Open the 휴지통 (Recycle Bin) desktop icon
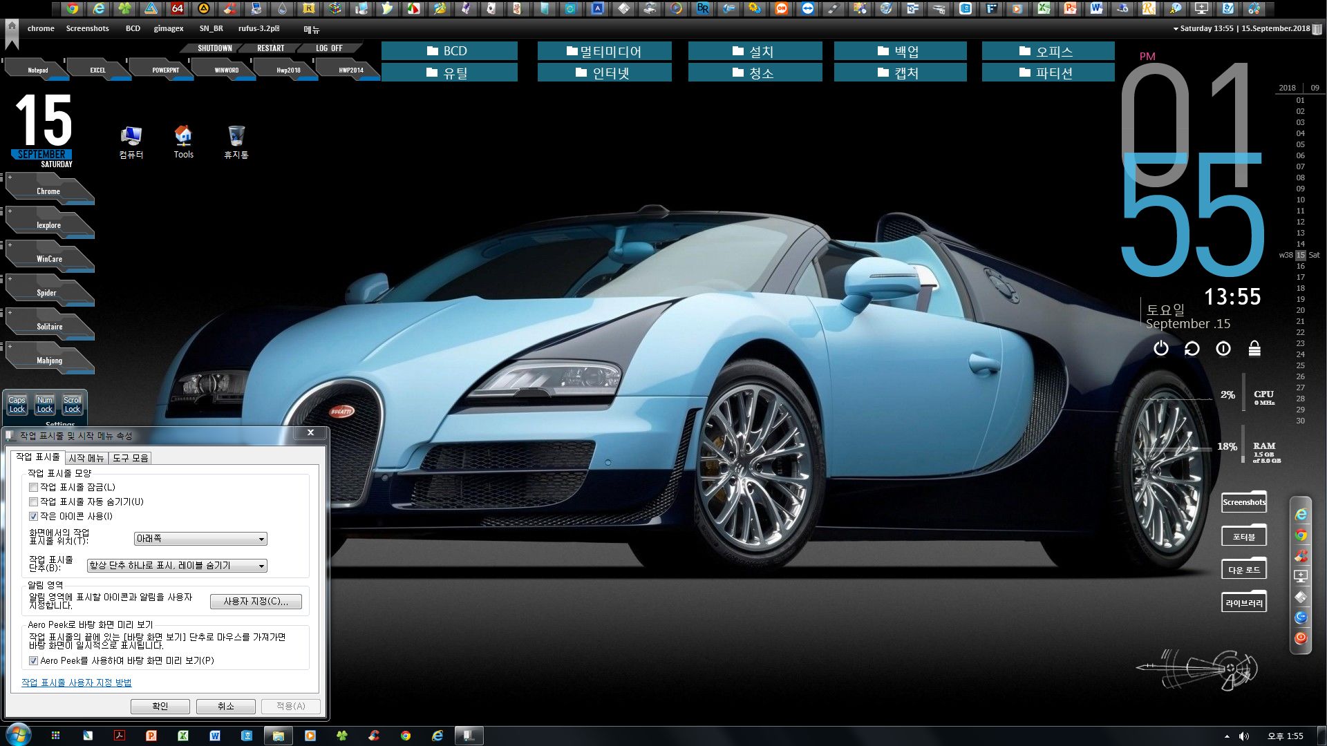The image size is (1327, 746). (236, 142)
